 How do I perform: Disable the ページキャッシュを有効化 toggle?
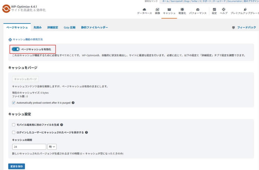pos(15,49)
